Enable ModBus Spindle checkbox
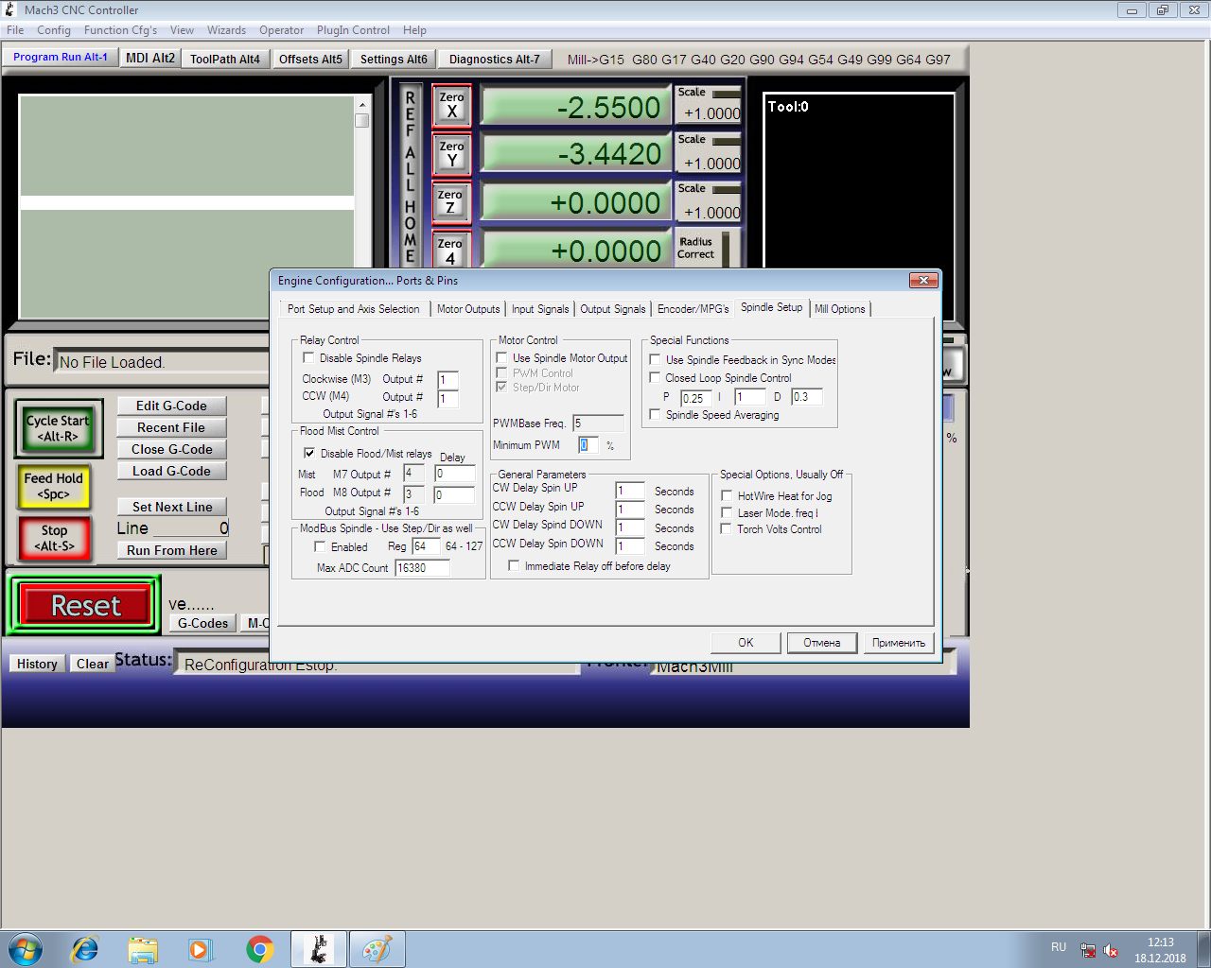 click(320, 546)
